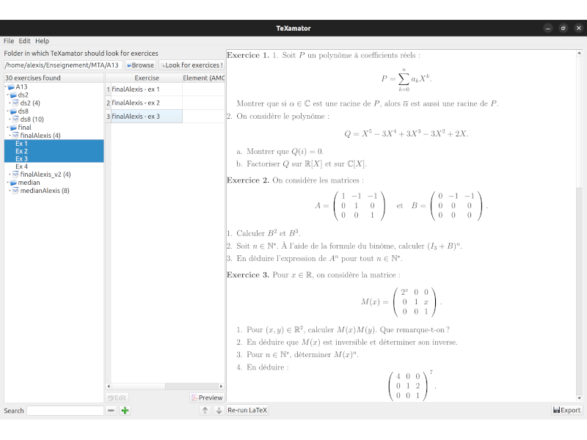The image size is (587, 440).
Task: Move exercise up with the arrow icon
Action: click(205, 411)
